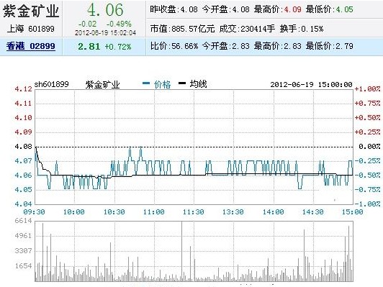Click the +0.75% right axis label
Image resolution: width=383 pixels, height=287 pixels.
(x=368, y=104)
